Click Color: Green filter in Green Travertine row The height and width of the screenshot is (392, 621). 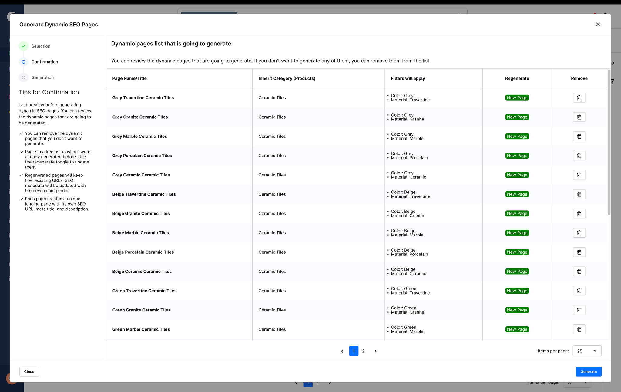[404, 289]
